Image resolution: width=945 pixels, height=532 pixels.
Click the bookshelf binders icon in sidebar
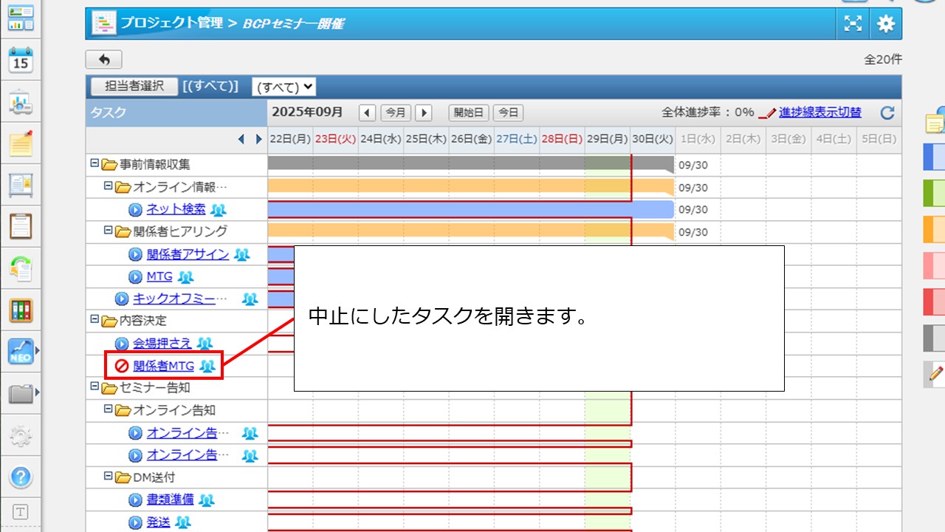pyautogui.click(x=21, y=310)
